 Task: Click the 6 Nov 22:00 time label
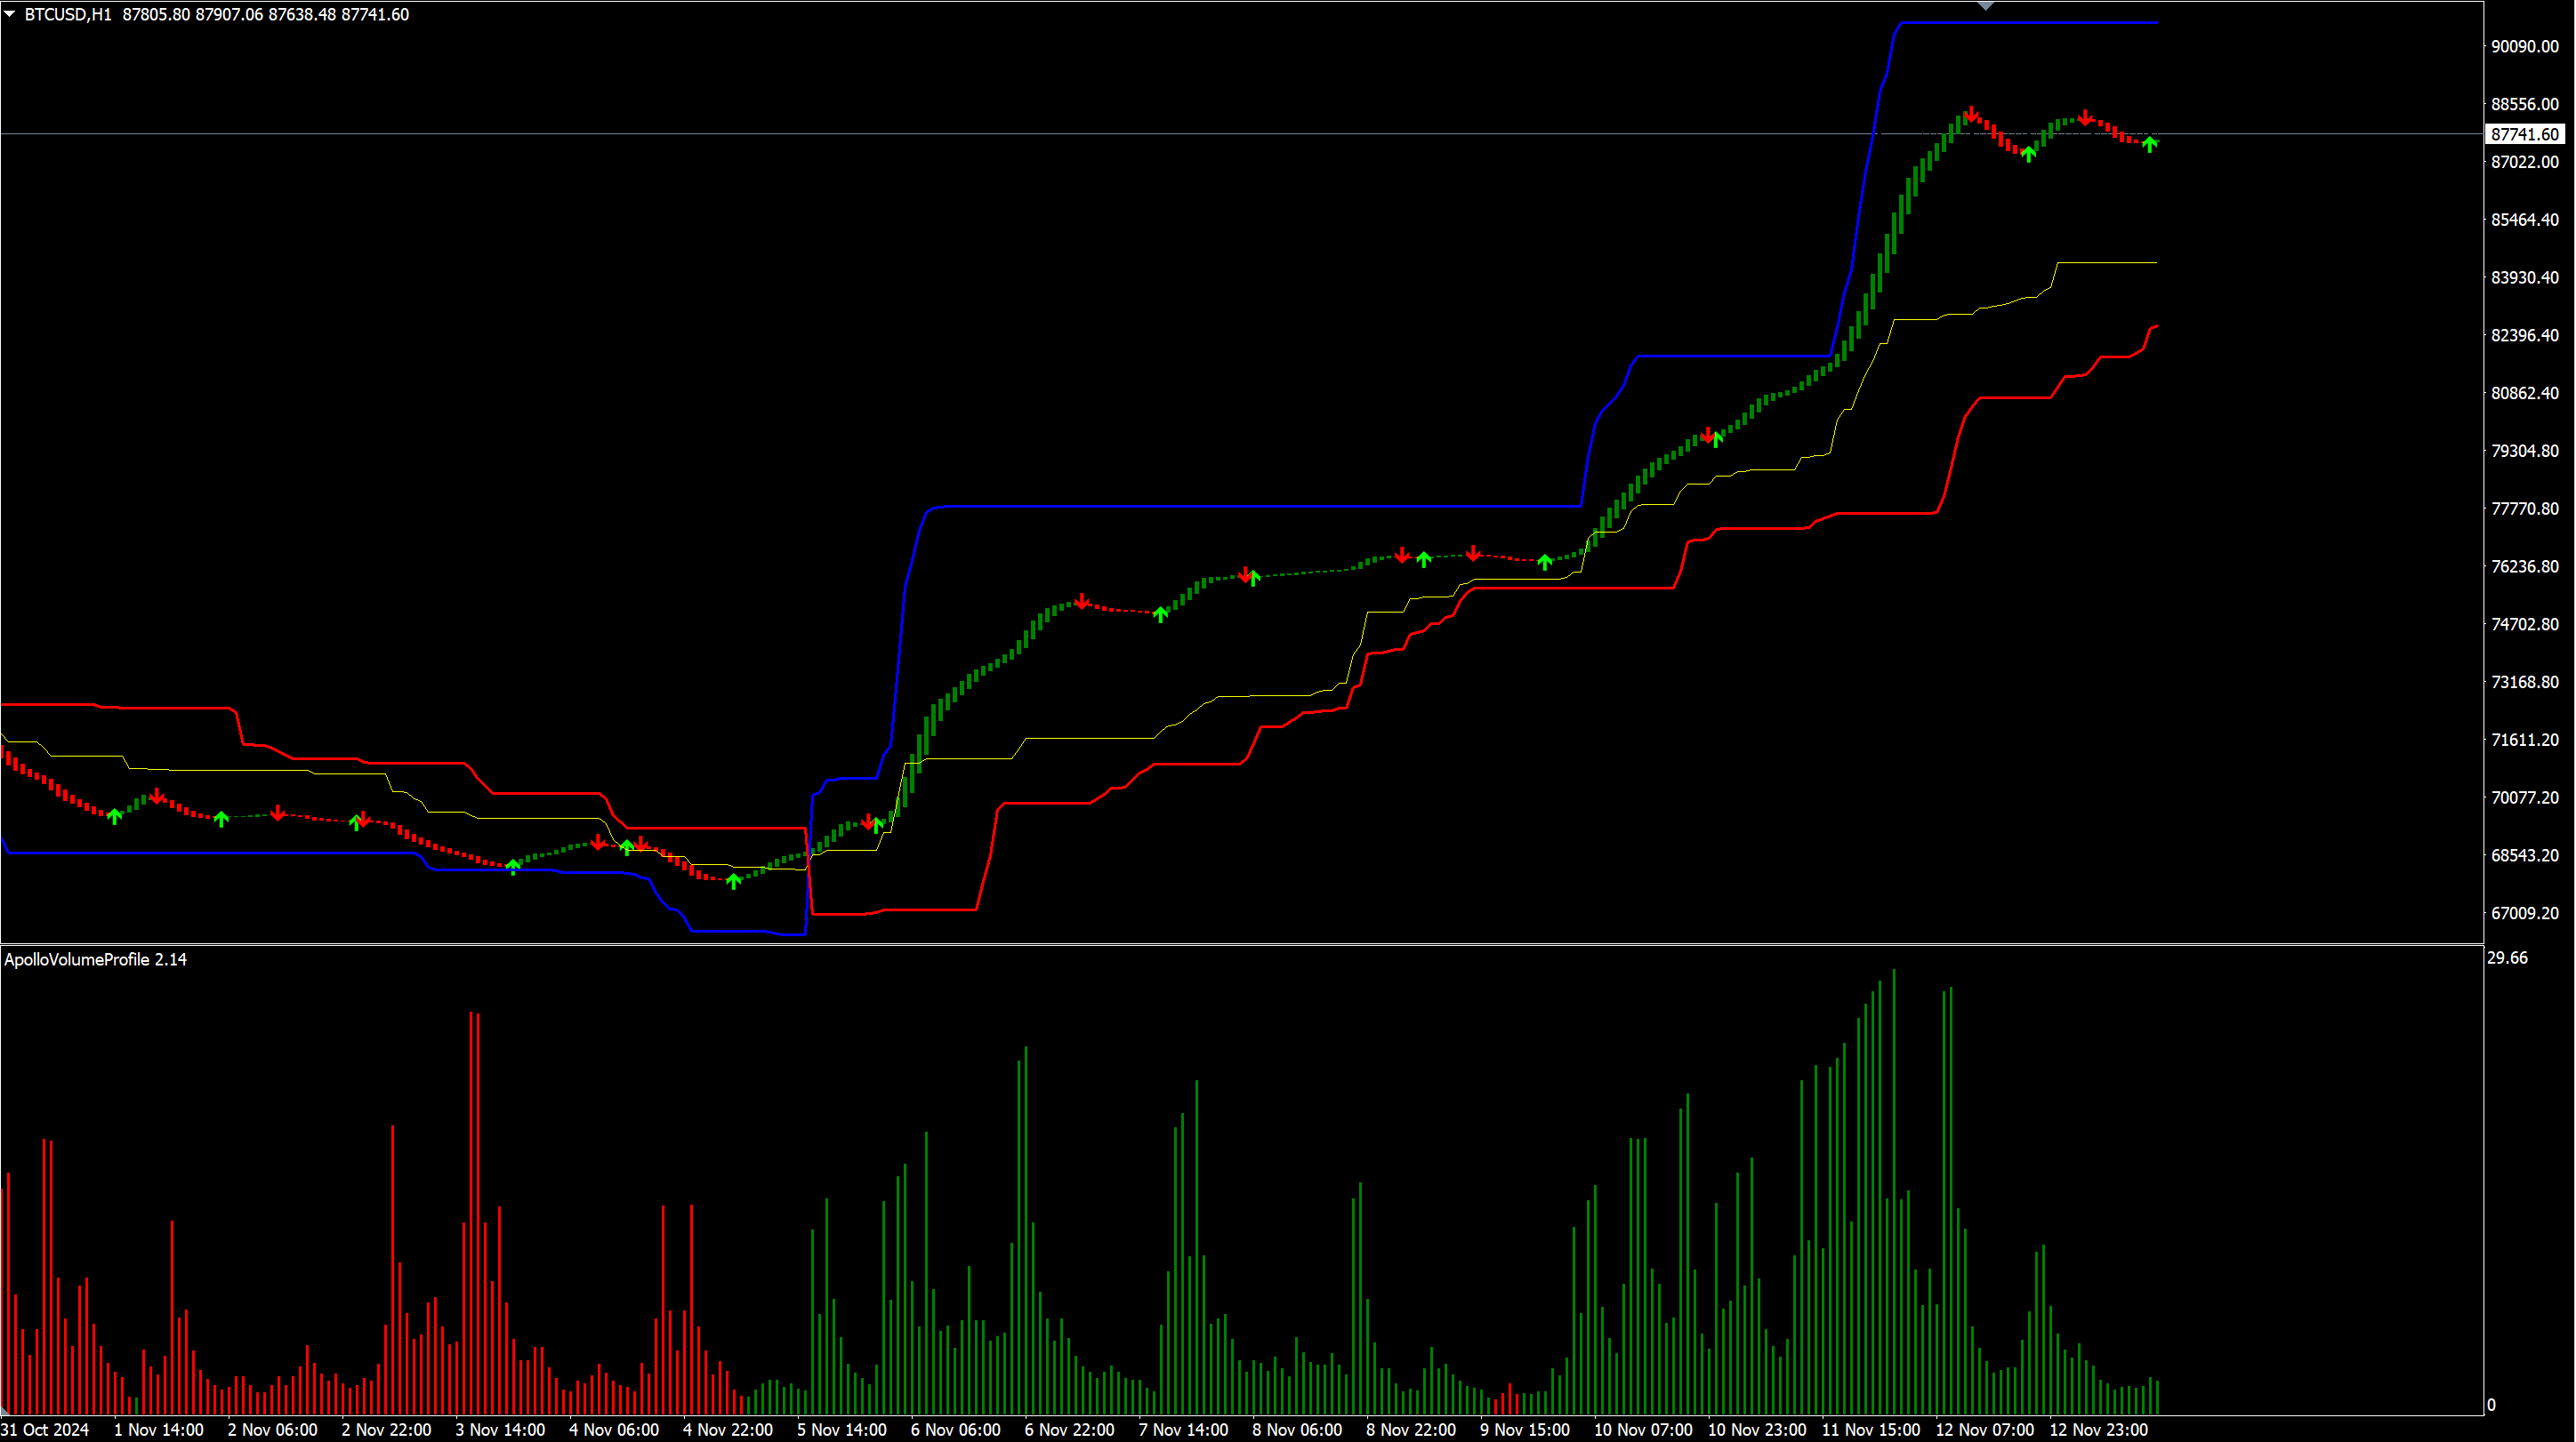tap(1069, 1430)
